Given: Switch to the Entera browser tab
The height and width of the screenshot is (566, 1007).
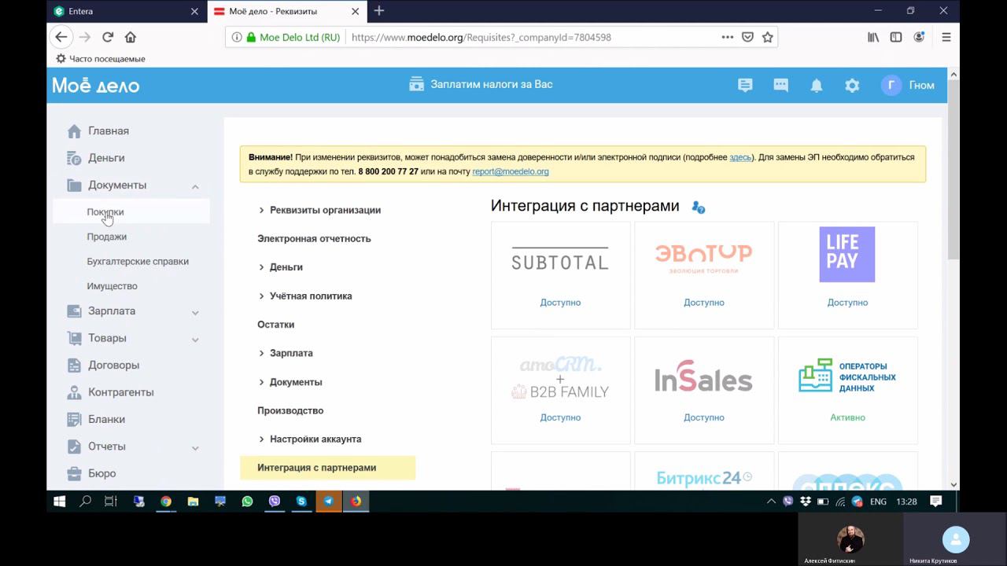Looking at the screenshot, I should pos(126,11).
